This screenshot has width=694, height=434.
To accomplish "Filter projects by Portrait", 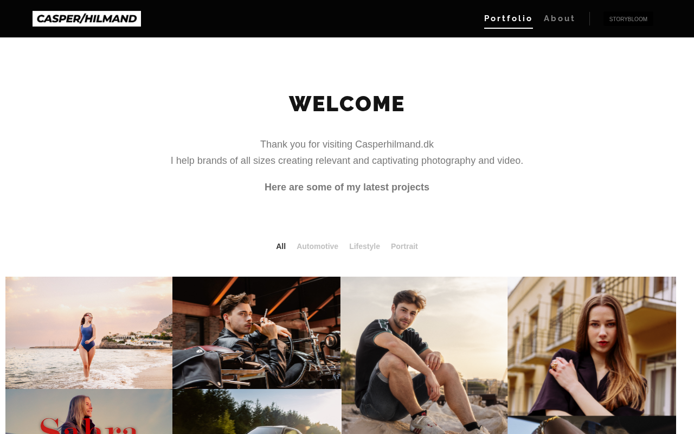I will point(404,246).
